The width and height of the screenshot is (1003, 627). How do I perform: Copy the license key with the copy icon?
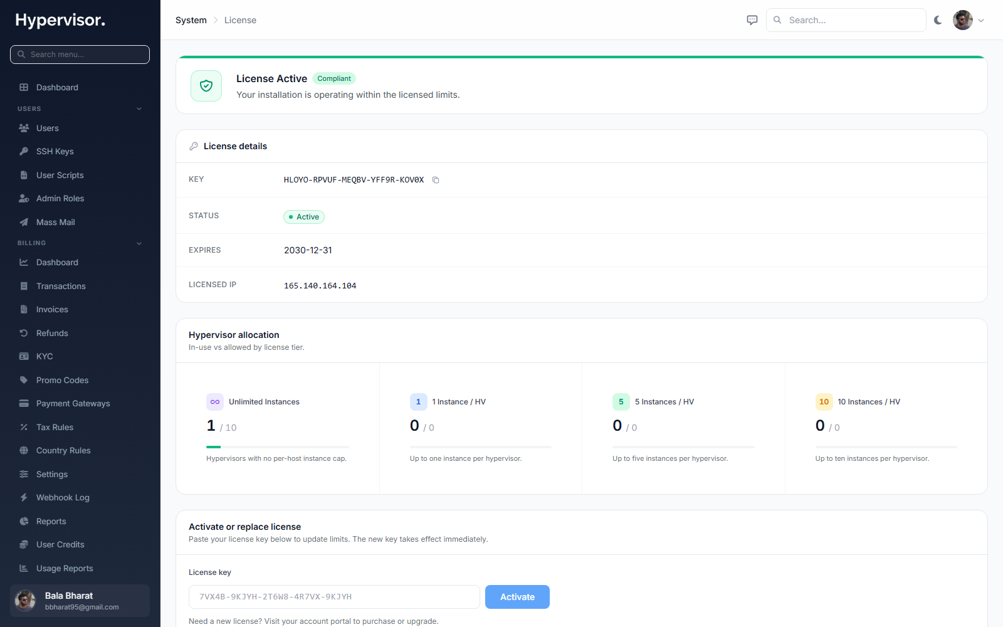click(436, 180)
